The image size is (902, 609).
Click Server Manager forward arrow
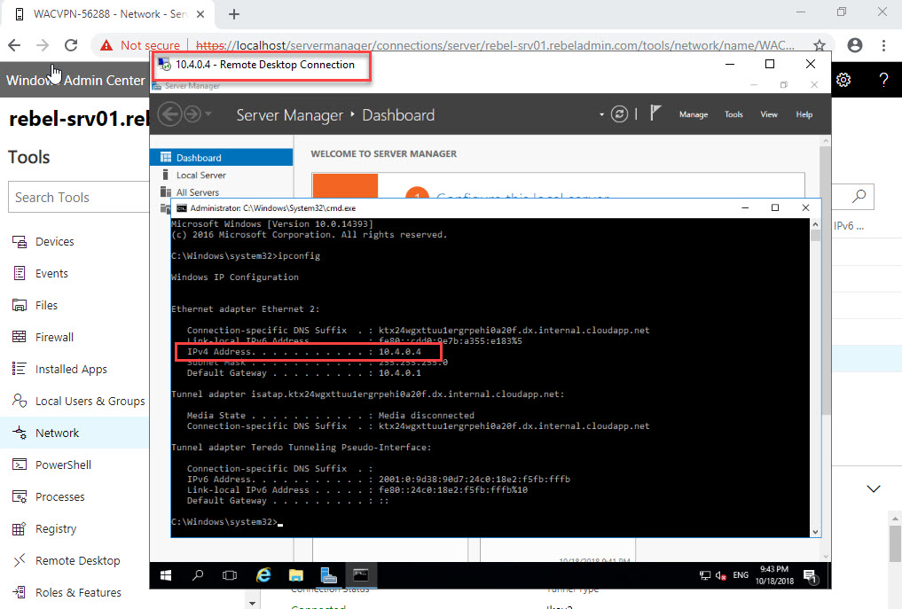pyautogui.click(x=192, y=113)
